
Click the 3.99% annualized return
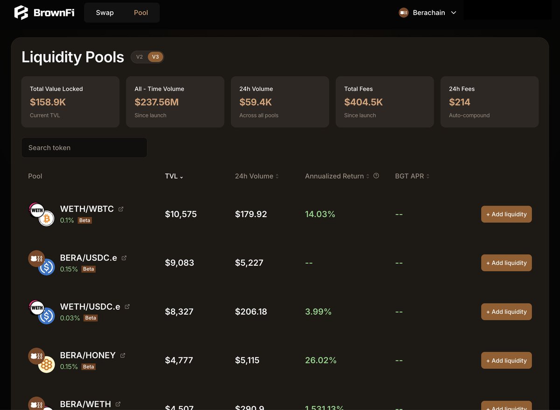(x=318, y=312)
